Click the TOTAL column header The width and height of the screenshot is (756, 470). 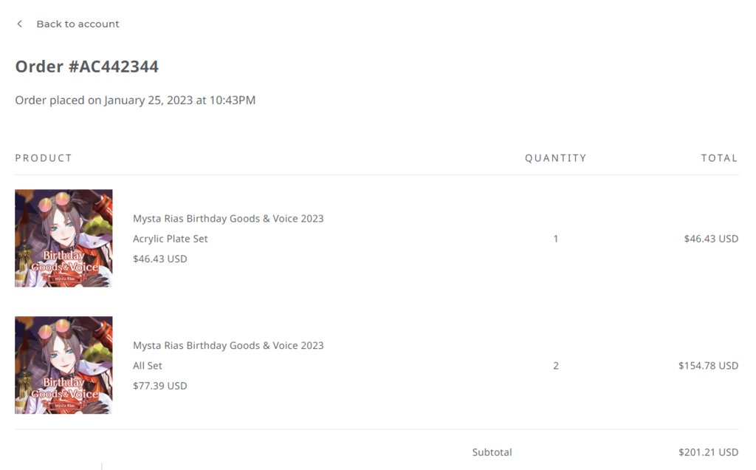coord(719,158)
